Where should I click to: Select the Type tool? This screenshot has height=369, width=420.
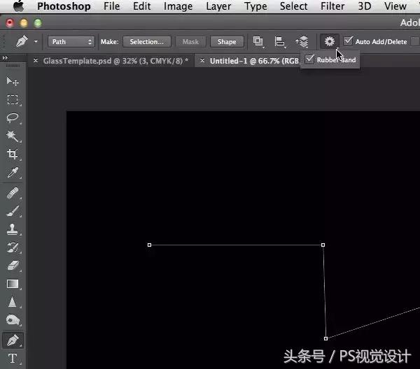pyautogui.click(x=13, y=359)
